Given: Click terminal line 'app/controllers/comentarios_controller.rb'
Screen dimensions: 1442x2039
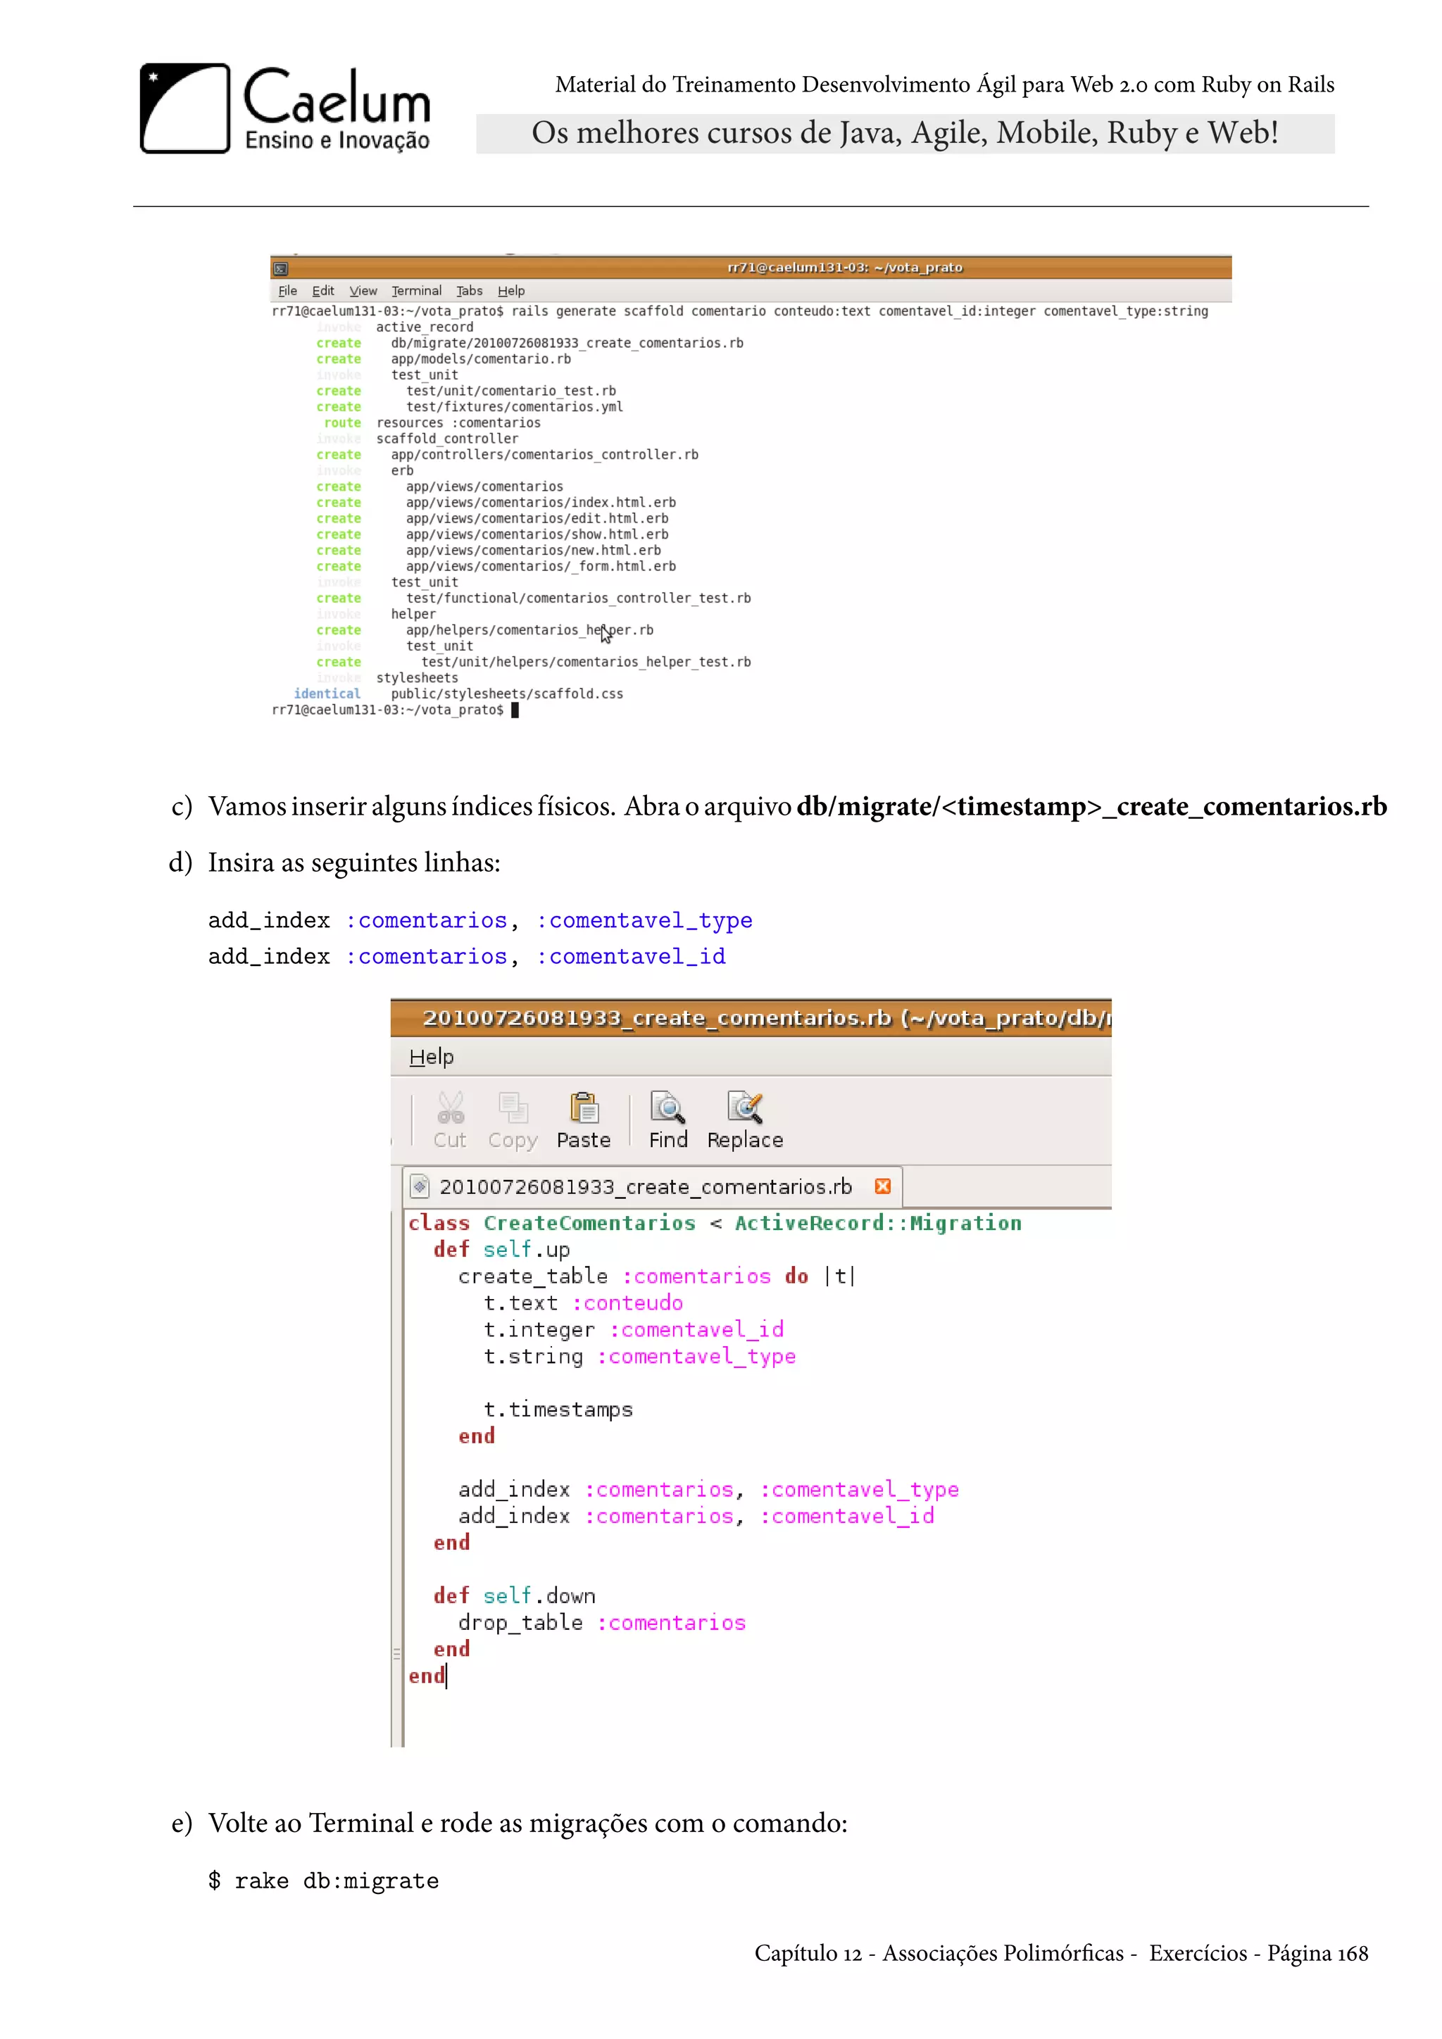Looking at the screenshot, I should tap(544, 455).
